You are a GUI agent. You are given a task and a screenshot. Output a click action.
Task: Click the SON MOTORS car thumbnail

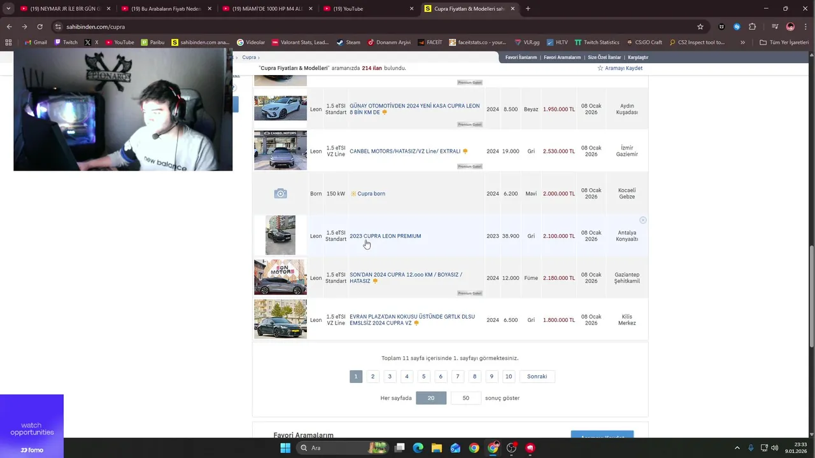(x=280, y=277)
